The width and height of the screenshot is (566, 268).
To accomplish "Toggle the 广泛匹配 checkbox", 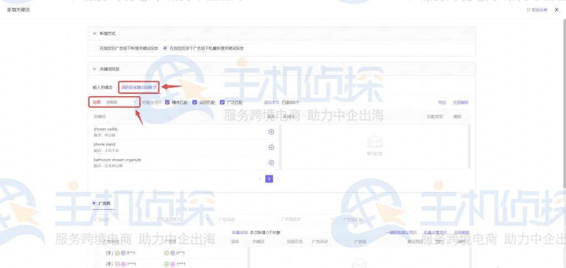I will click(x=222, y=102).
